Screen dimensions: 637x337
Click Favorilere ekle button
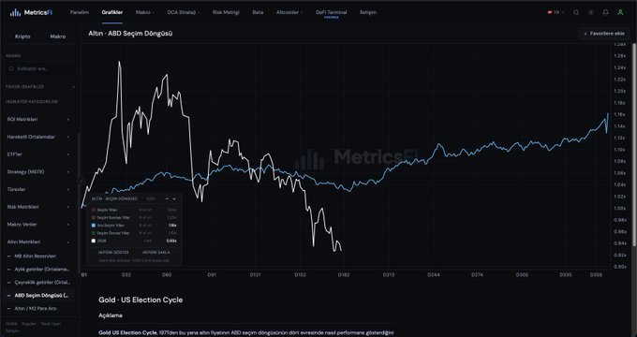click(x=603, y=34)
